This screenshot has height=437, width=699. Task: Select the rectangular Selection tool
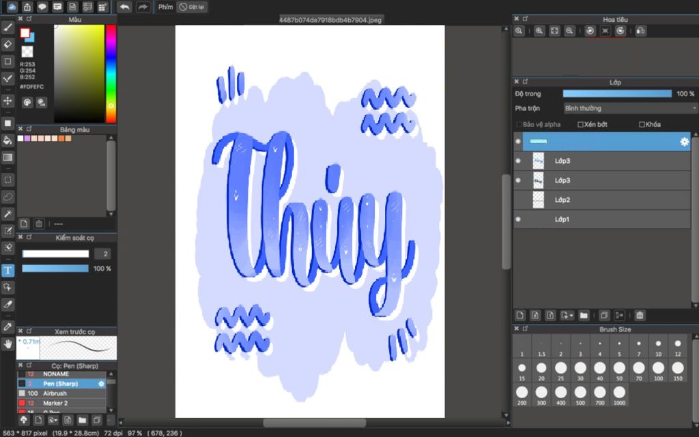[x=8, y=180]
